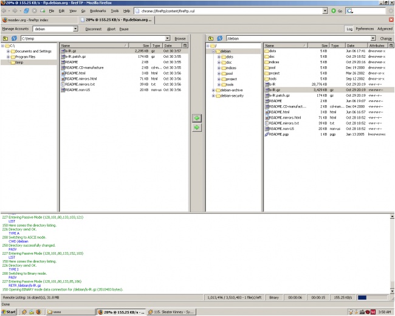
Task: Click the green Go button icon
Action: 334,11
